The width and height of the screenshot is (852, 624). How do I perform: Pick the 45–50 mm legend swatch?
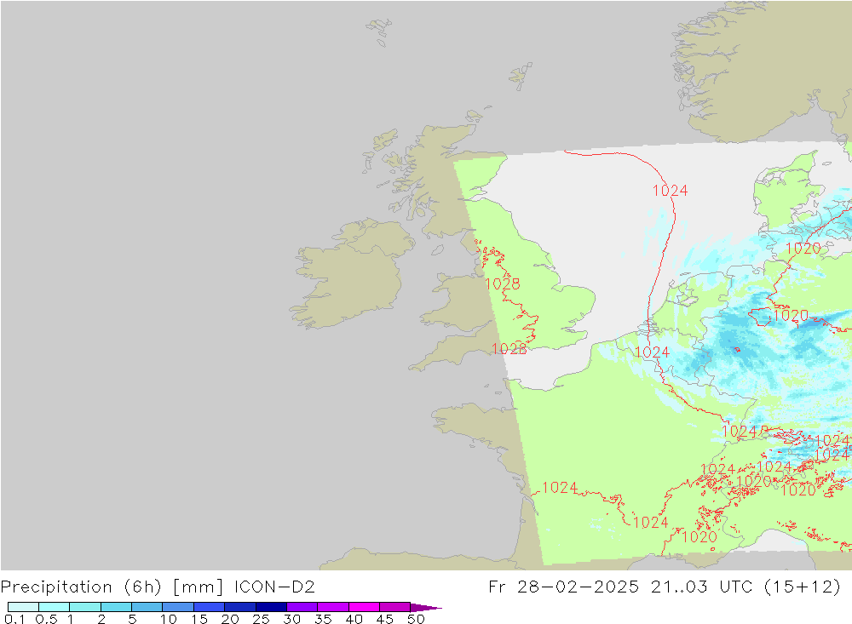394,607
